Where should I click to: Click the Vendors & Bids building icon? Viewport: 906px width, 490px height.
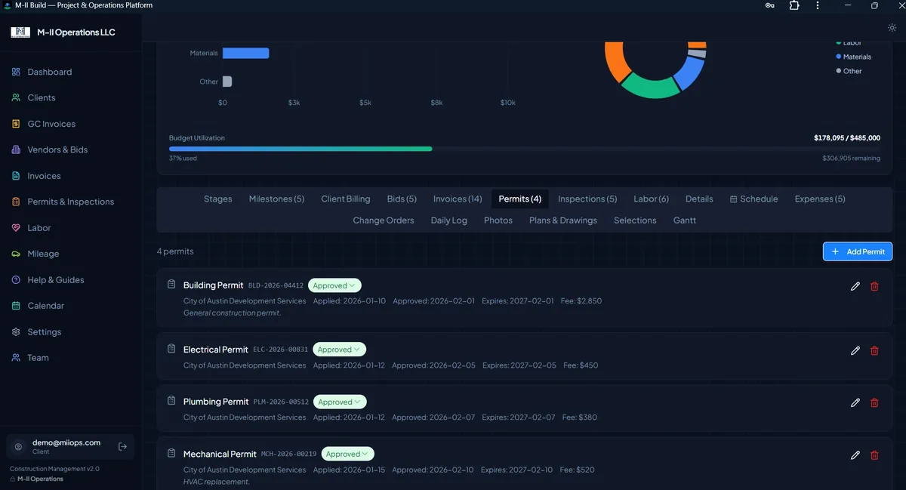pyautogui.click(x=16, y=149)
